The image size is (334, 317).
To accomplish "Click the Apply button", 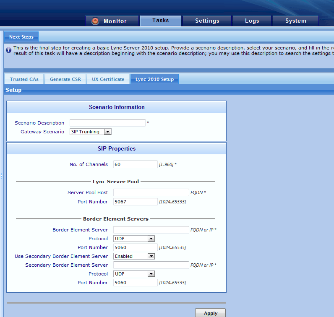I will click(x=211, y=313).
